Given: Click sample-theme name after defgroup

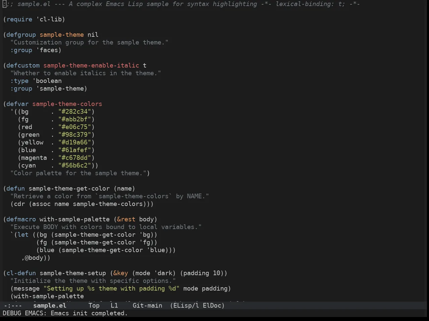Looking at the screenshot, I should pyautogui.click(x=62, y=35).
